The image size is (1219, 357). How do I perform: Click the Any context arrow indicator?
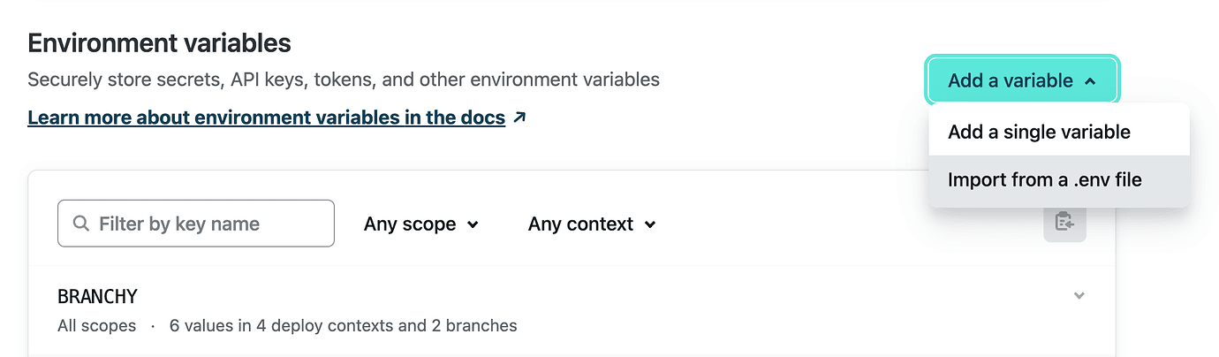click(650, 224)
